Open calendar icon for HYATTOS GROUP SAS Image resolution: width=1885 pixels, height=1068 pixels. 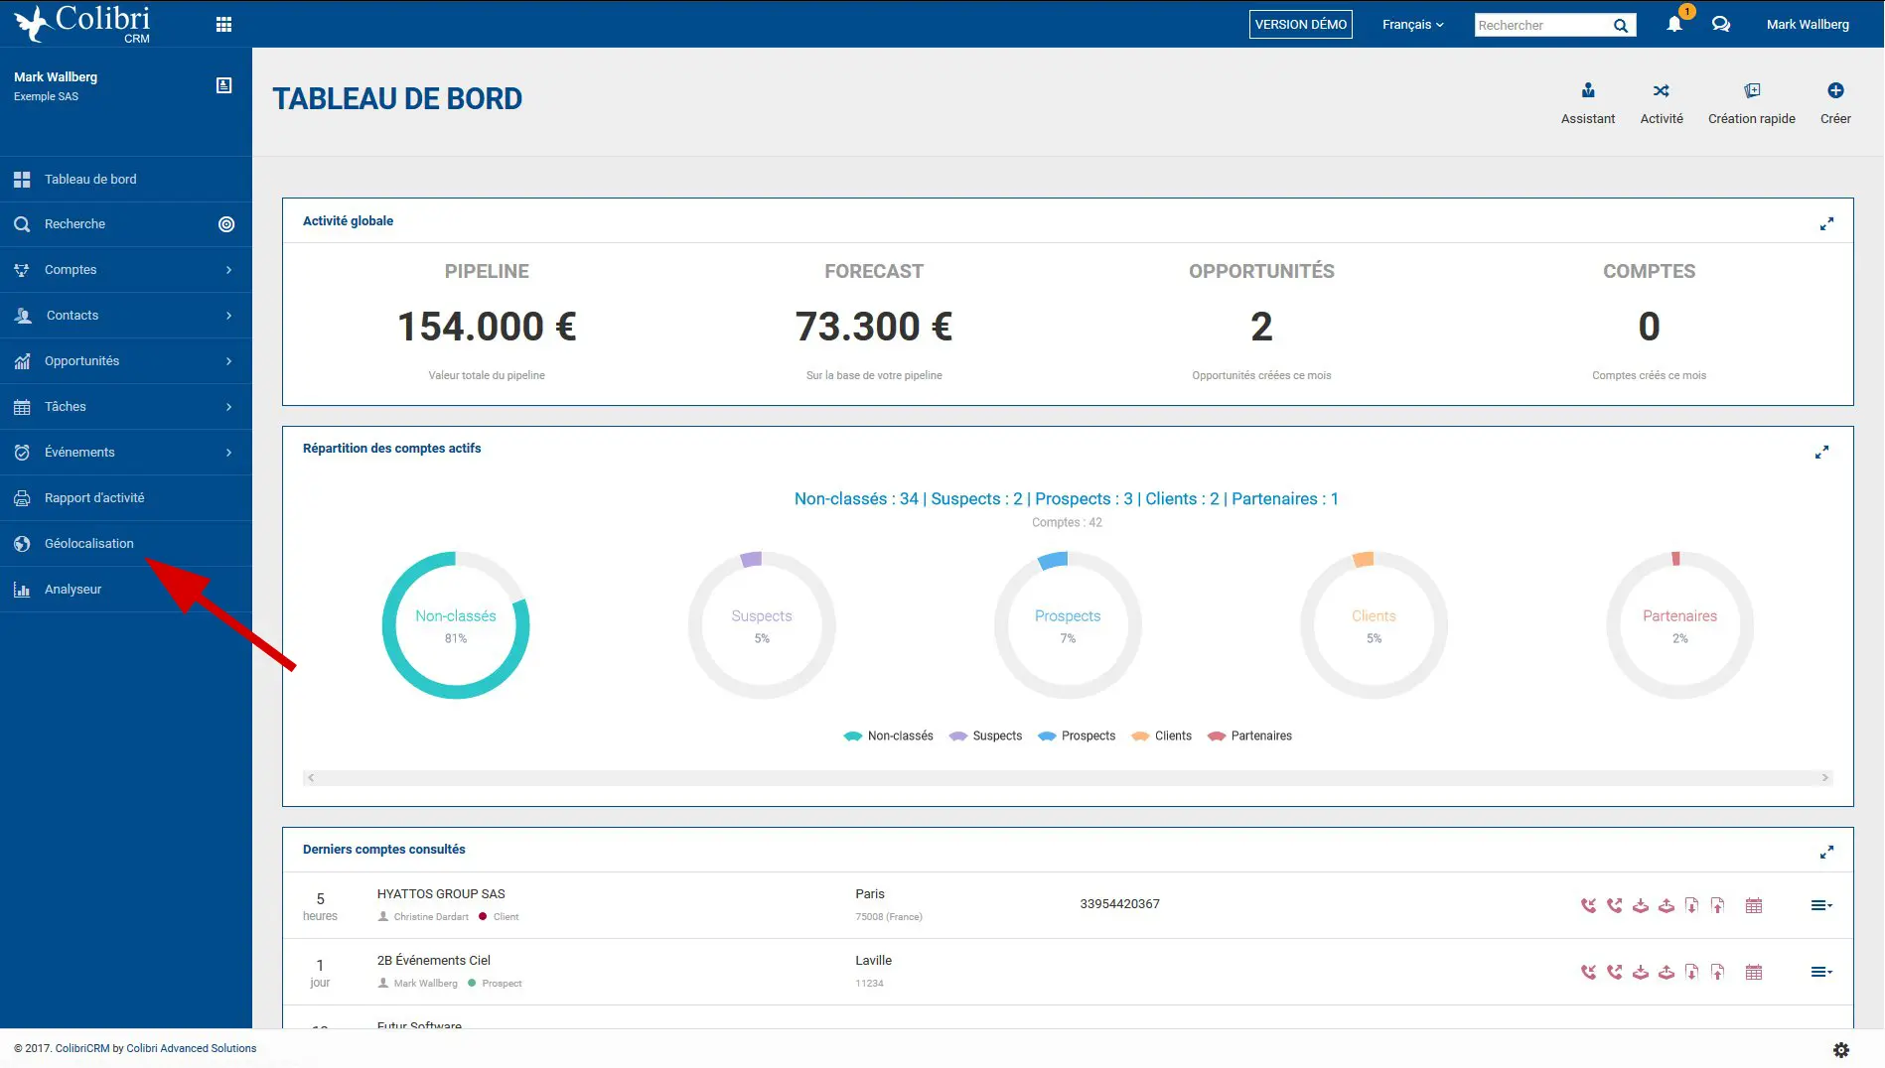click(1754, 905)
